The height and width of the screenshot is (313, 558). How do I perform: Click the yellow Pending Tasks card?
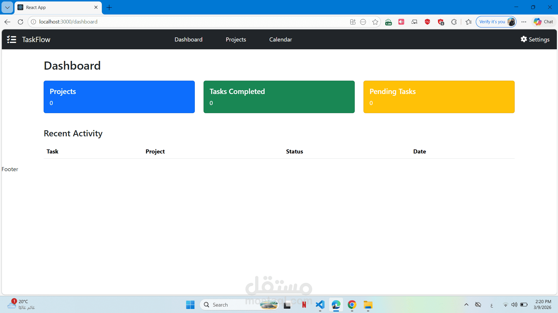pyautogui.click(x=439, y=97)
